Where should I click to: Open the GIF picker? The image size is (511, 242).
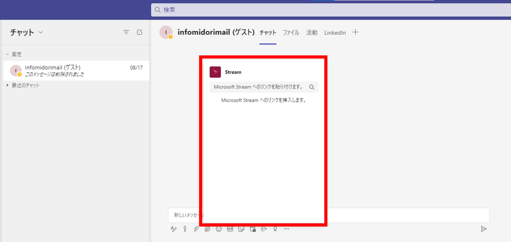coord(230,229)
